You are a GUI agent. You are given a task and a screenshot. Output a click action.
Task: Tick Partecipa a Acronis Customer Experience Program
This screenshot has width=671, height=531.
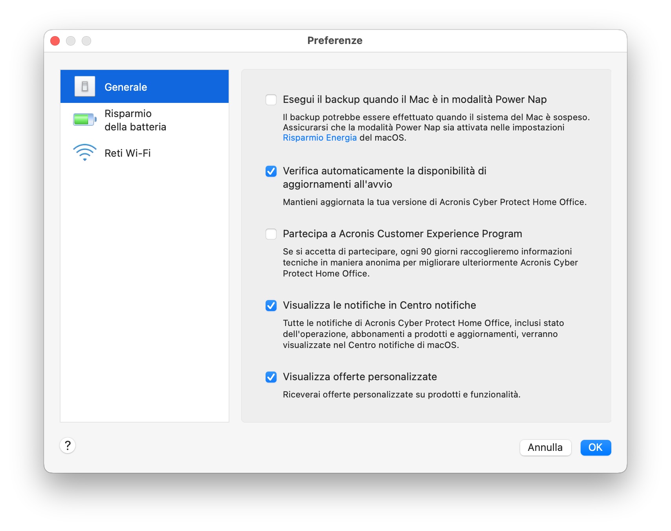[271, 234]
